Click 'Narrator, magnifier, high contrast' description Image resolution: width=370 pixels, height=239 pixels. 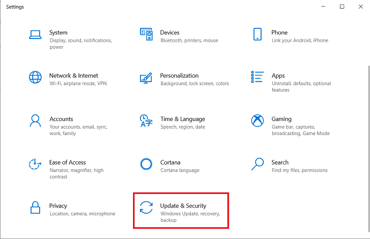(x=77, y=174)
